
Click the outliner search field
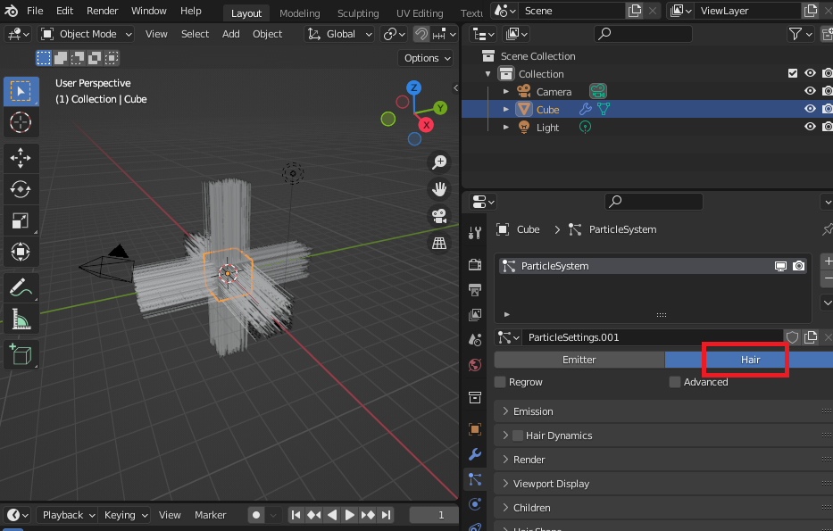tap(643, 34)
